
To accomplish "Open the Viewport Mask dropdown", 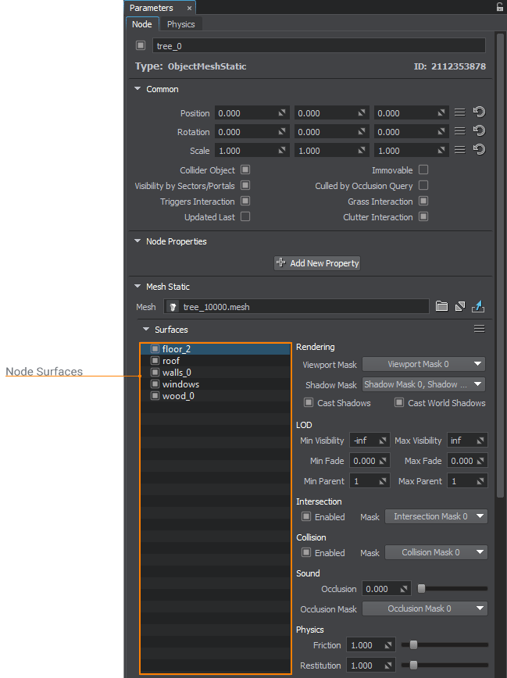I will coord(424,364).
